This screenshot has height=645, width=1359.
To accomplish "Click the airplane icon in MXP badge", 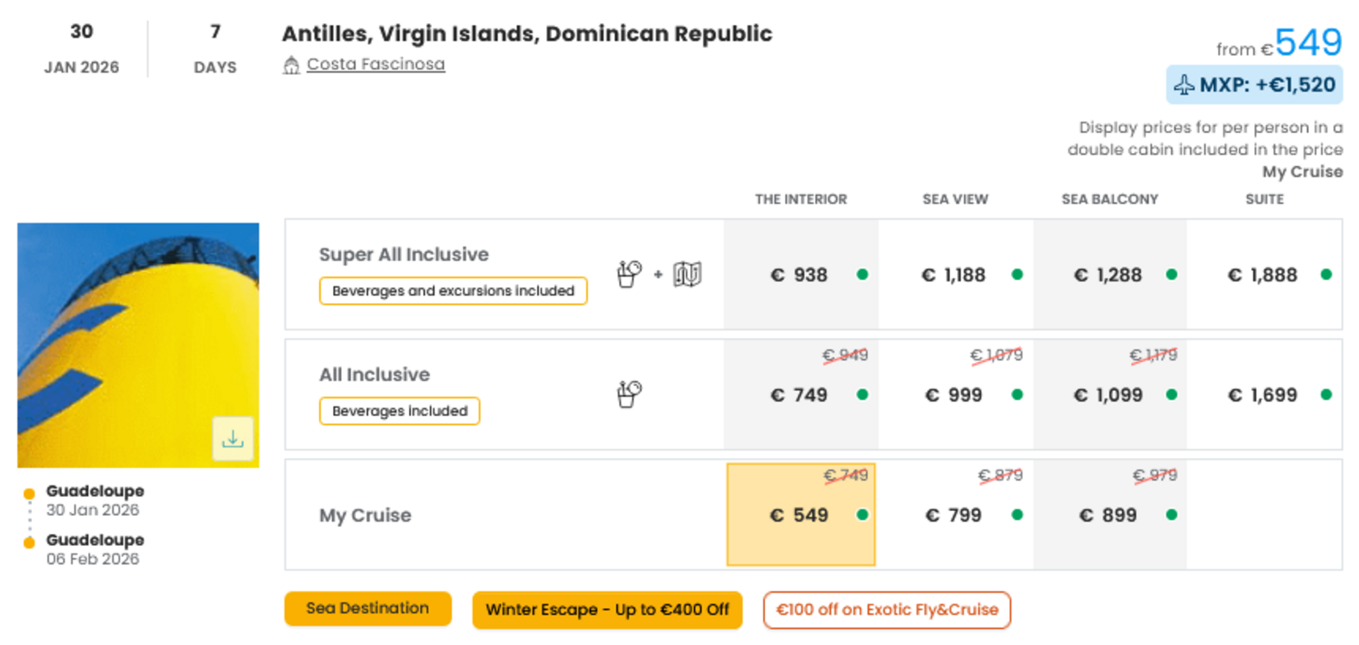I will click(1183, 85).
